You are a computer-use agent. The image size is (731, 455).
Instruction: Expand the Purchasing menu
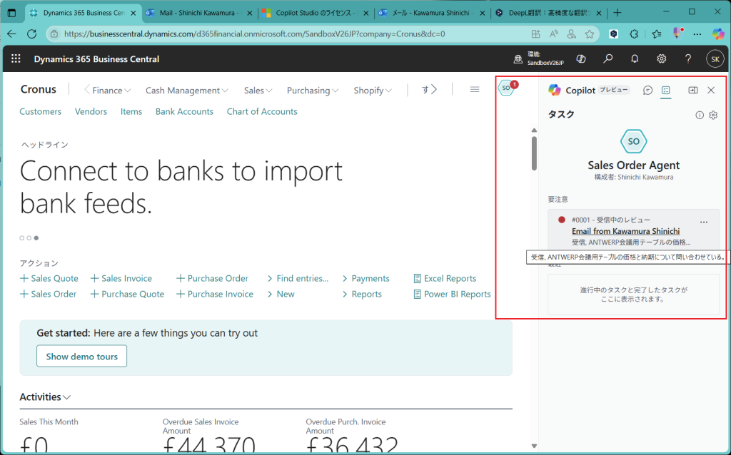[313, 91]
